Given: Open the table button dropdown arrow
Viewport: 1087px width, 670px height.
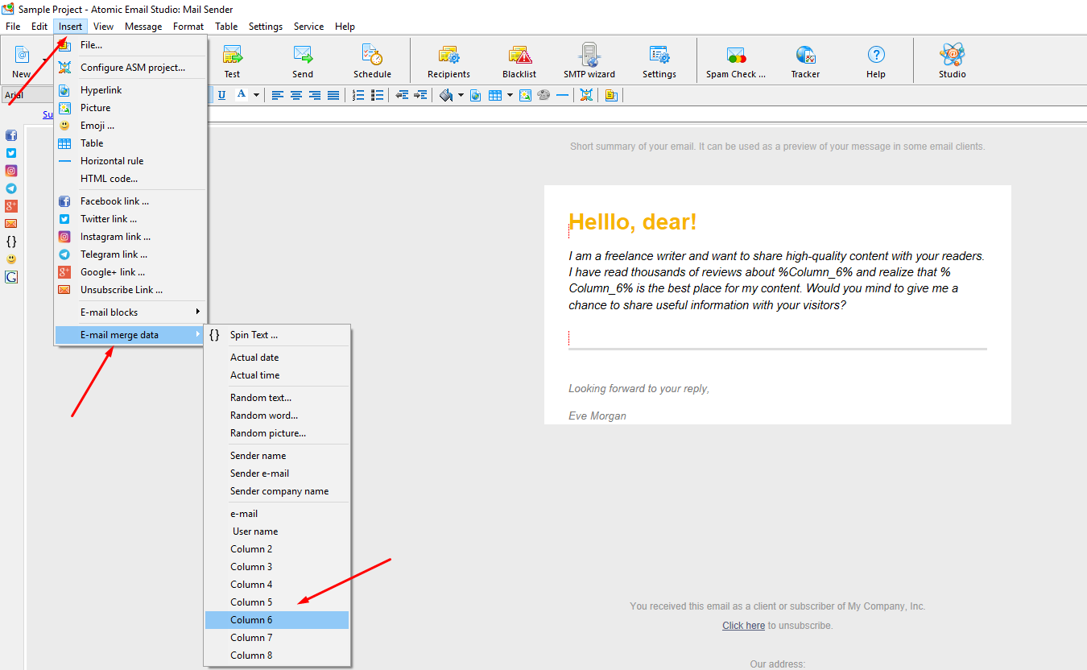Looking at the screenshot, I should [x=510, y=95].
